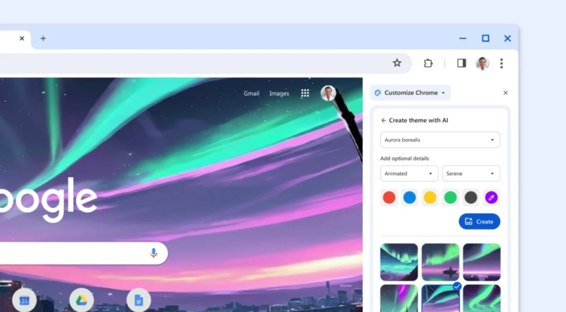Choose first thumbnail in second row
The height and width of the screenshot is (312, 566).
(x=399, y=298)
